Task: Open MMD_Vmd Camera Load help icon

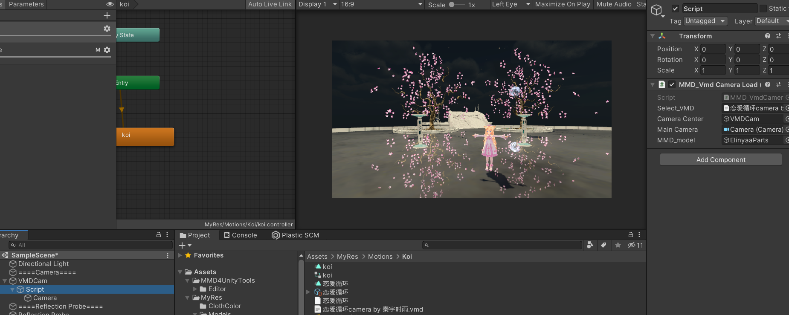Action: point(768,85)
